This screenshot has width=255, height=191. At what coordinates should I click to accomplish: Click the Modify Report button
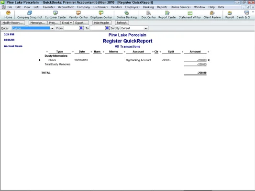click(x=13, y=23)
